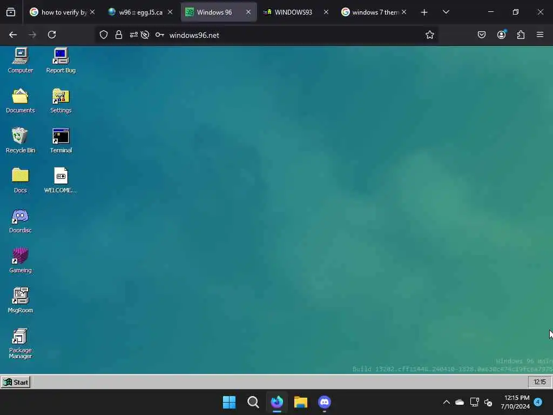
Task: Open a new browser tab
Action: [x=424, y=12]
